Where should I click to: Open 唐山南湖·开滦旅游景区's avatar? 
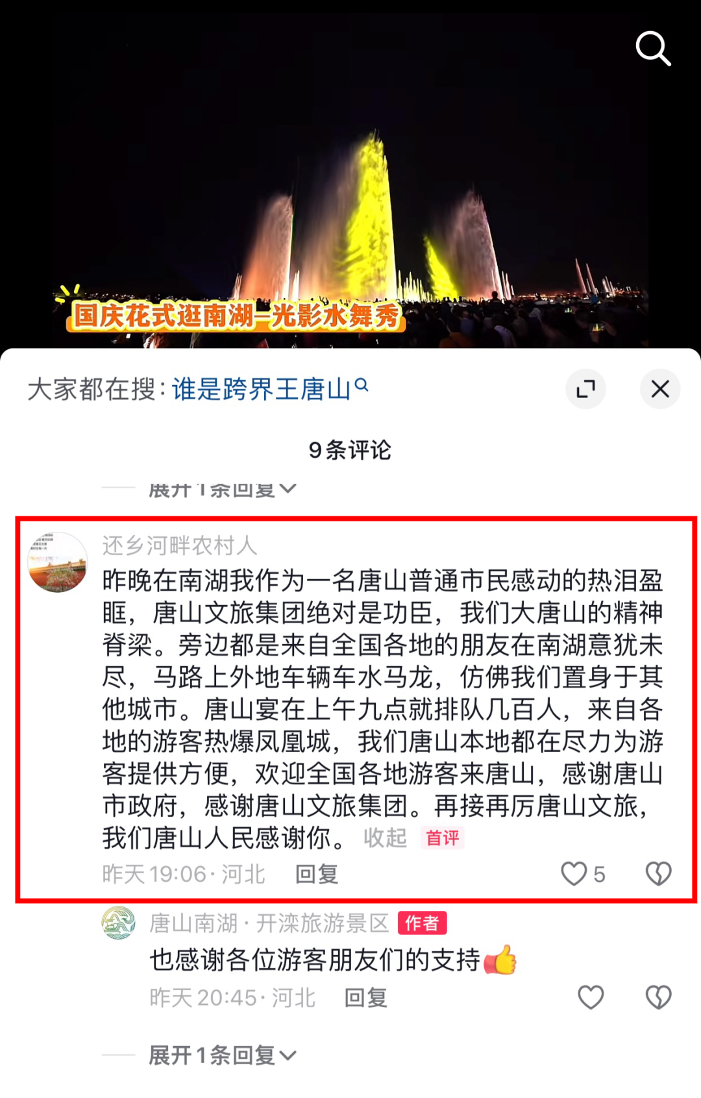pos(118,923)
